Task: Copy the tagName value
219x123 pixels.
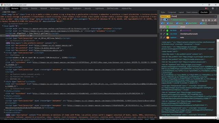Action: tap(161, 38)
